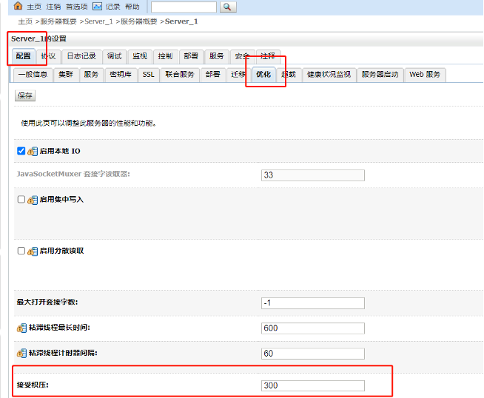Image resolution: width=484 pixels, height=398 pixels.
Task: Click the record chart icon
Action: 98,6
